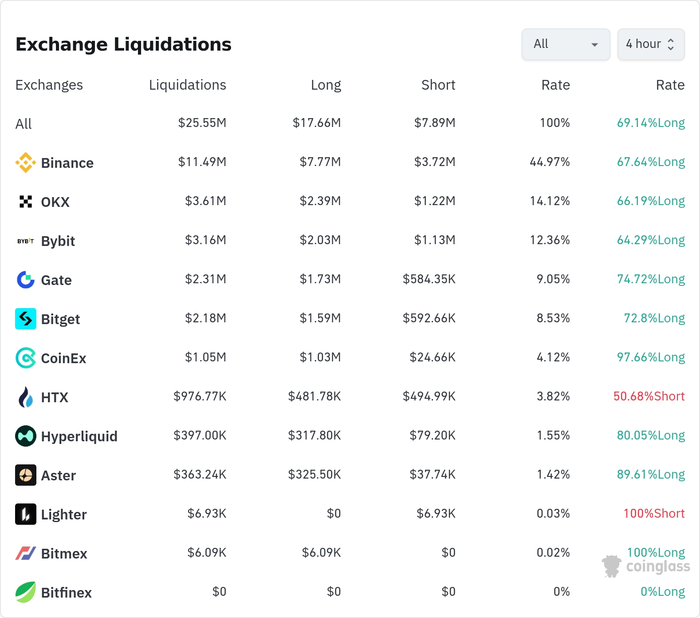Open the Hyperliquid exchange link
The height and width of the screenshot is (618, 700).
[79, 436]
